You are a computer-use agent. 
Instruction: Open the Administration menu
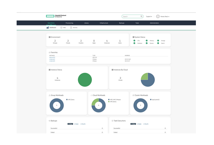[154, 23]
